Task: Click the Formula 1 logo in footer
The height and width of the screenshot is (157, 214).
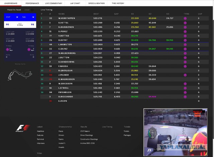Action: (23, 128)
